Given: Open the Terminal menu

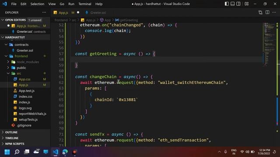Looking at the screenshot, I should [84, 4].
